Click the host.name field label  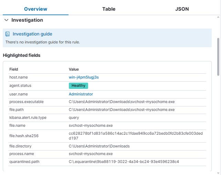coord(19,77)
